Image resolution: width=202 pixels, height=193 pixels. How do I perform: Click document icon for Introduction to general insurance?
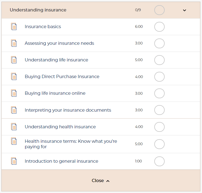[x=14, y=161]
